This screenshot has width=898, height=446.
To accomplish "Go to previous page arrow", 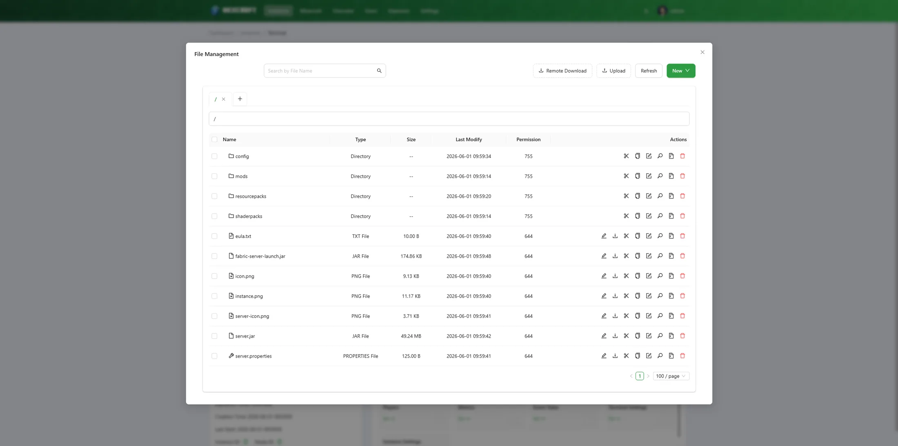I will pyautogui.click(x=631, y=376).
